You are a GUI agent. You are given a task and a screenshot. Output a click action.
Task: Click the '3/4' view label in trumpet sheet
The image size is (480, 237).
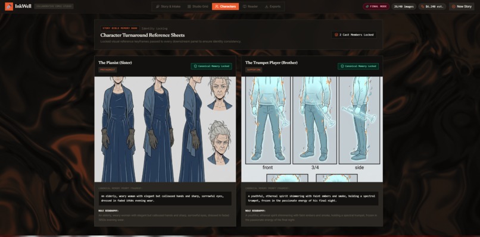click(314, 168)
